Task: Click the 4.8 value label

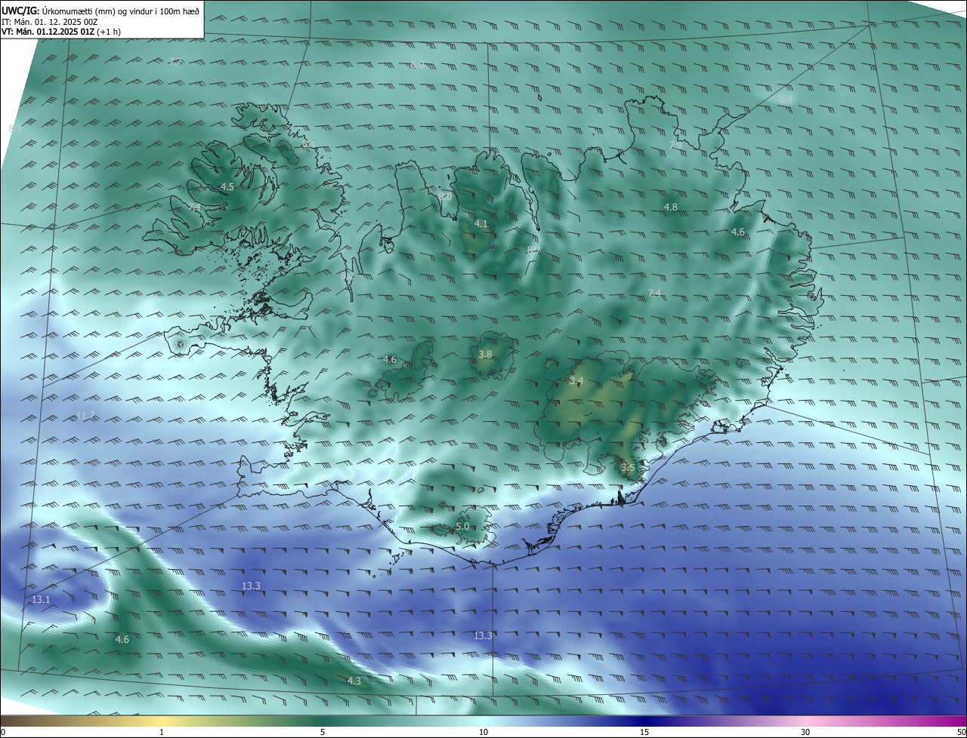Action: pyautogui.click(x=671, y=207)
